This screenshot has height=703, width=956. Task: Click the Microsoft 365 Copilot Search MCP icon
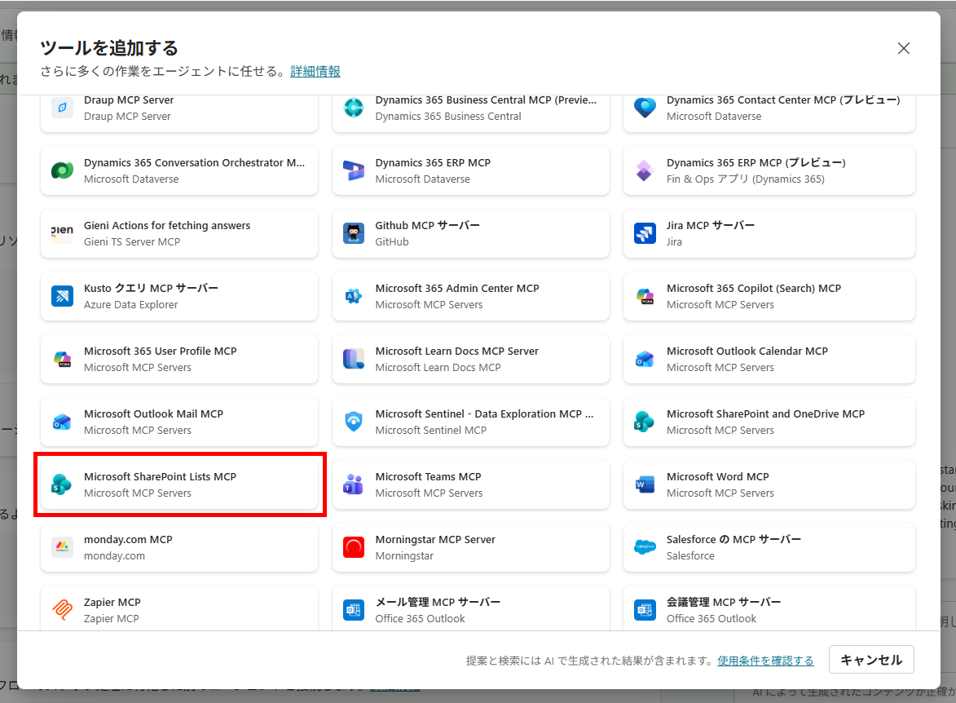[x=645, y=297]
